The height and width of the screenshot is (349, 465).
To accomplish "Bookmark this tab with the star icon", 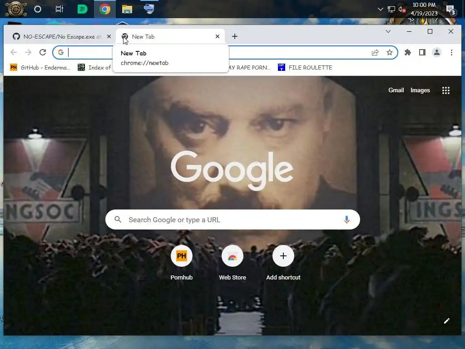I will [x=389, y=53].
